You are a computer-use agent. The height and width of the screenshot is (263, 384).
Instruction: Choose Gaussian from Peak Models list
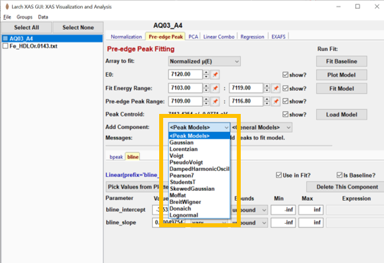click(199, 142)
